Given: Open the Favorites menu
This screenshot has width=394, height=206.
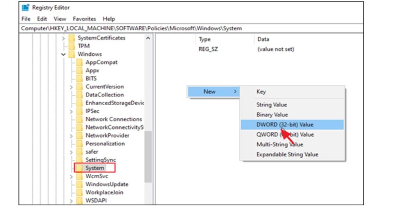Looking at the screenshot, I should click(84, 19).
